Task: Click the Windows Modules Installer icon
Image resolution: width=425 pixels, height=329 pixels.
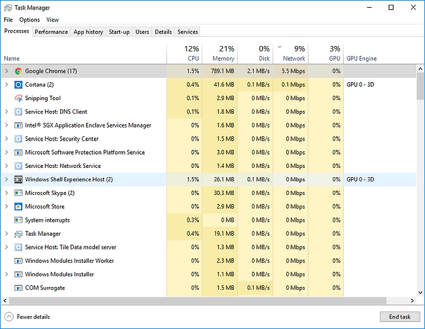Action: click(x=18, y=274)
